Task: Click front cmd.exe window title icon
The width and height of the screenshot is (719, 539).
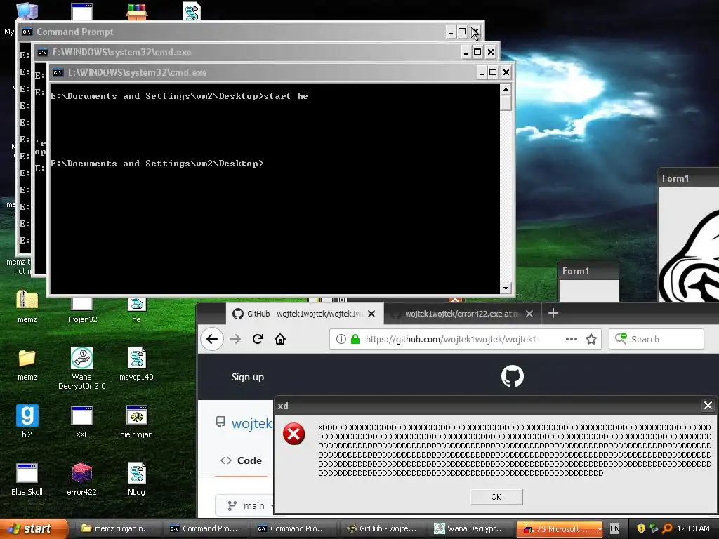Action: pos(58,72)
